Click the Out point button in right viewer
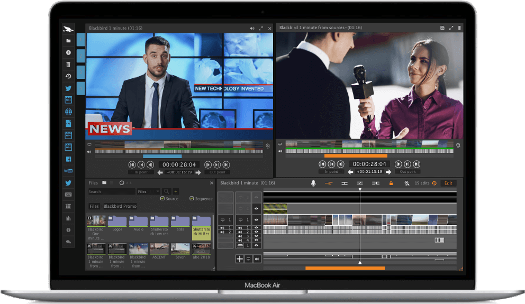The width and height of the screenshot is (525, 304). [408, 172]
